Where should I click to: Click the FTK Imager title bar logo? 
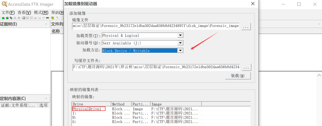click(4, 4)
